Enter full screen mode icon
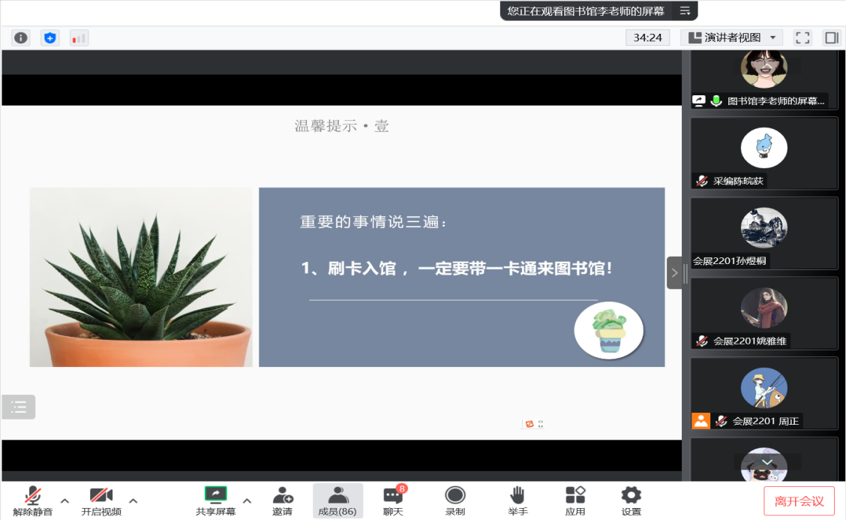Screen dimensions: 846x520 point(802,38)
